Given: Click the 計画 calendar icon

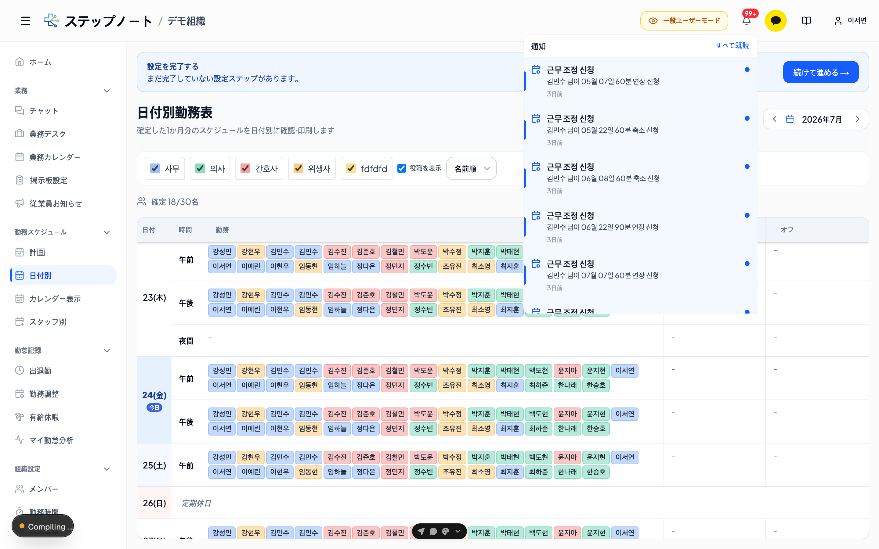Looking at the screenshot, I should pos(20,252).
